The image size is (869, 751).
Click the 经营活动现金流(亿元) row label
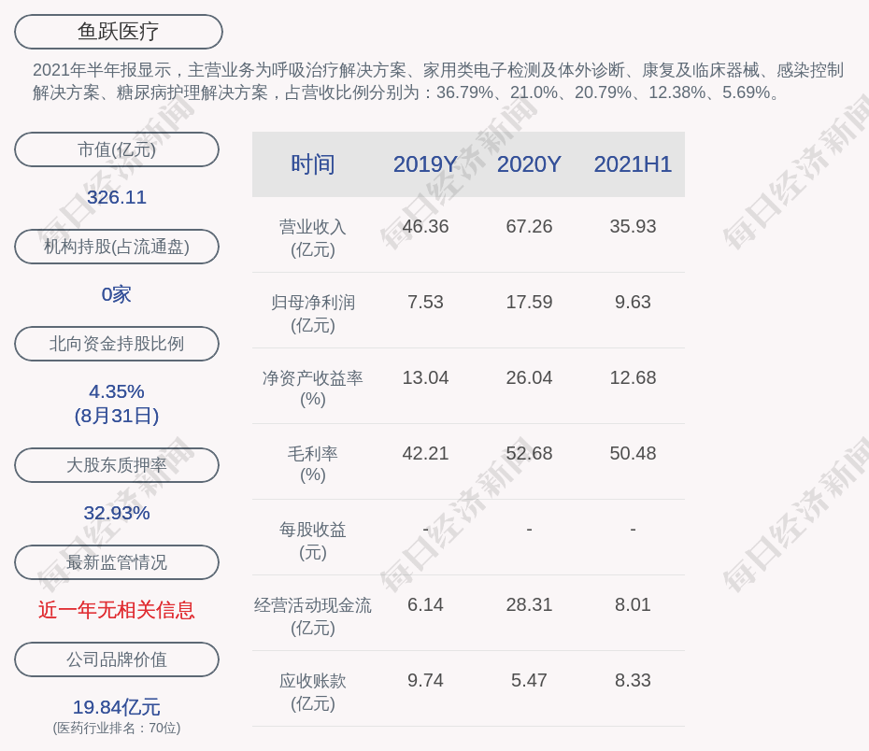(313, 616)
